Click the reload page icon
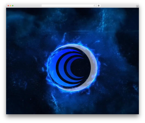145x123 pixels. pos(94,6)
